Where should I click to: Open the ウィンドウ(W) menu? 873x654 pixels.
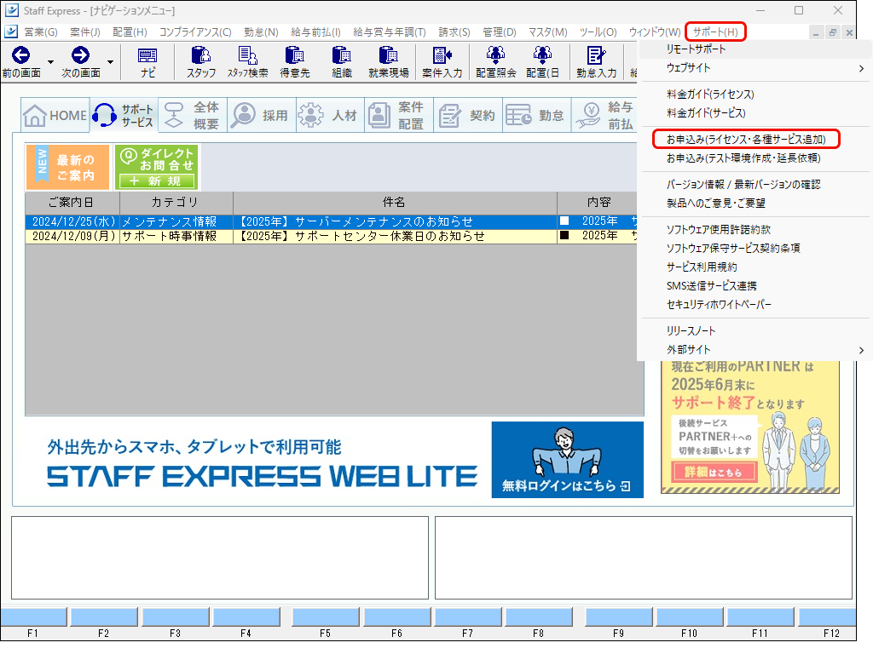[655, 32]
